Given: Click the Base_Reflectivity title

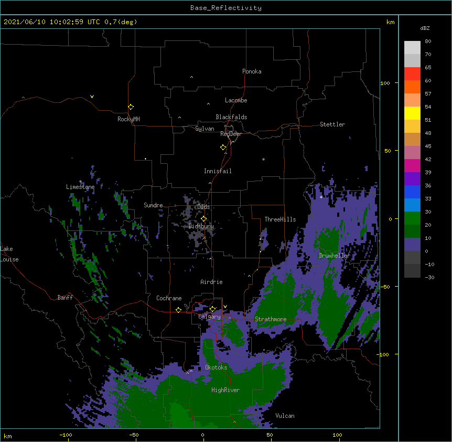Looking at the screenshot, I should coord(226,8).
